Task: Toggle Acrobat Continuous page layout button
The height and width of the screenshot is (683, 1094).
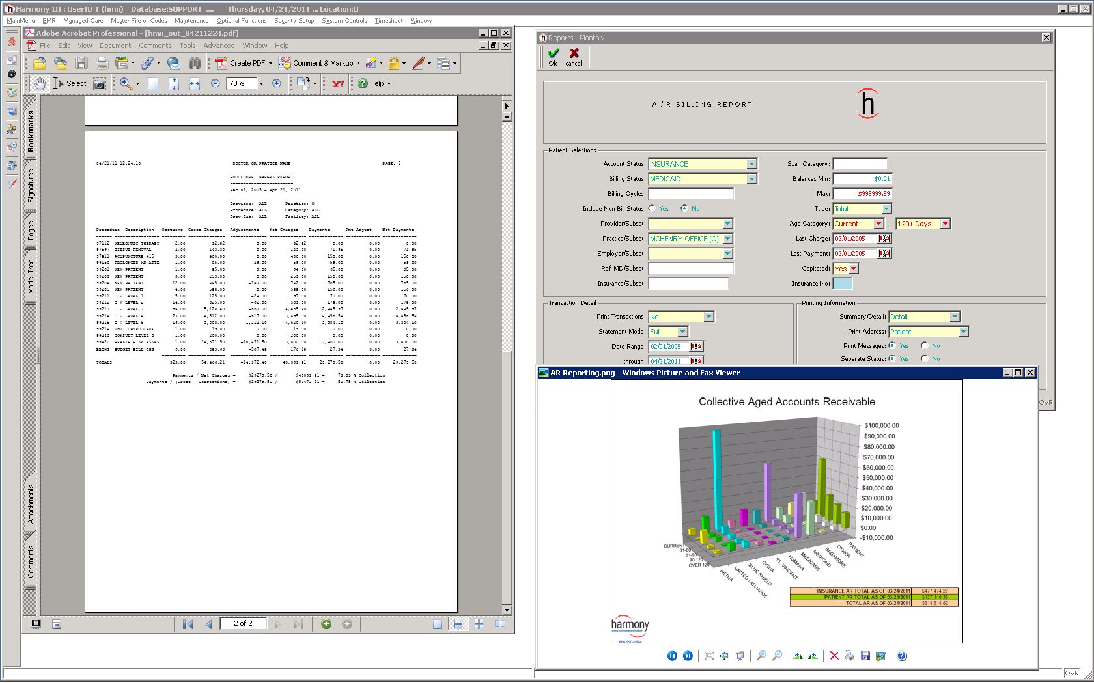Action: pyautogui.click(x=458, y=624)
